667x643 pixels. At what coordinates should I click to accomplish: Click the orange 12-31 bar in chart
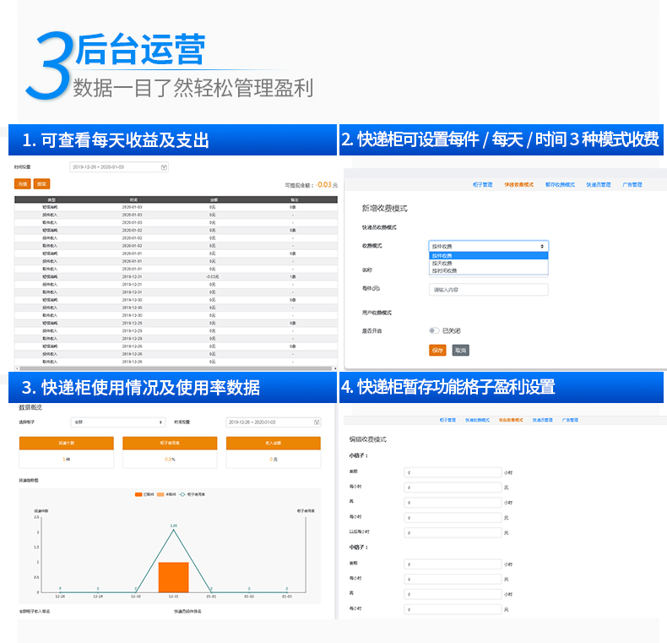(173, 576)
